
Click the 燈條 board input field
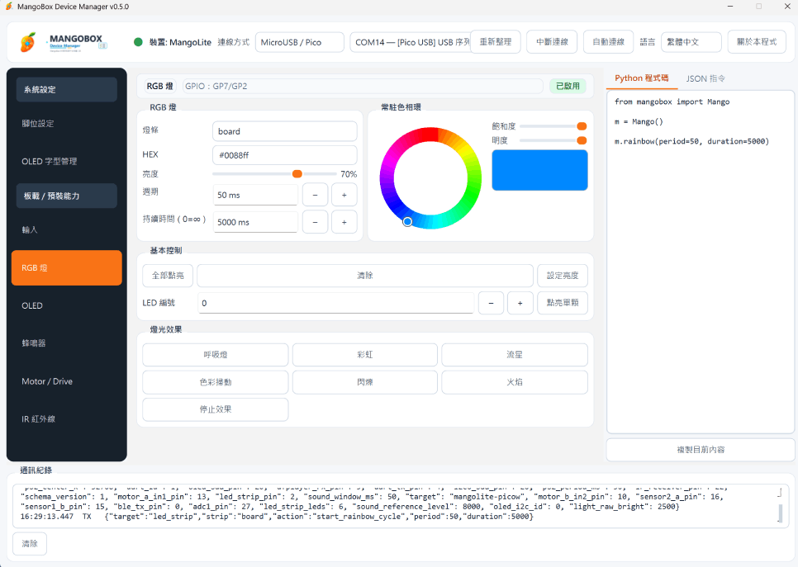(x=284, y=131)
